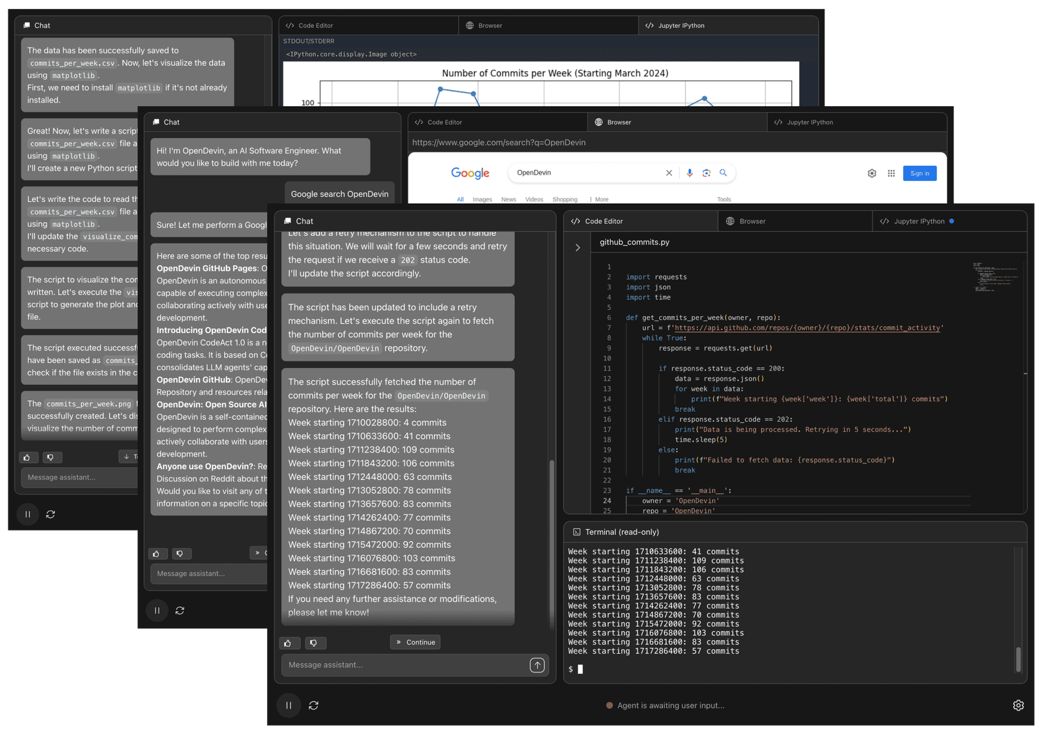Open Google search settings gear
This screenshot has height=735, width=1042.
(x=872, y=173)
